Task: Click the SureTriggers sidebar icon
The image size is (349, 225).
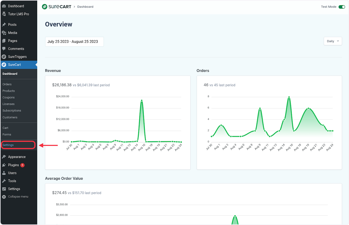Action: point(4,57)
